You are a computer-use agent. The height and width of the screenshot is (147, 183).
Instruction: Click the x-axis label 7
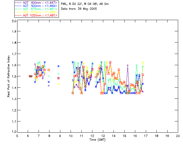point(39,136)
